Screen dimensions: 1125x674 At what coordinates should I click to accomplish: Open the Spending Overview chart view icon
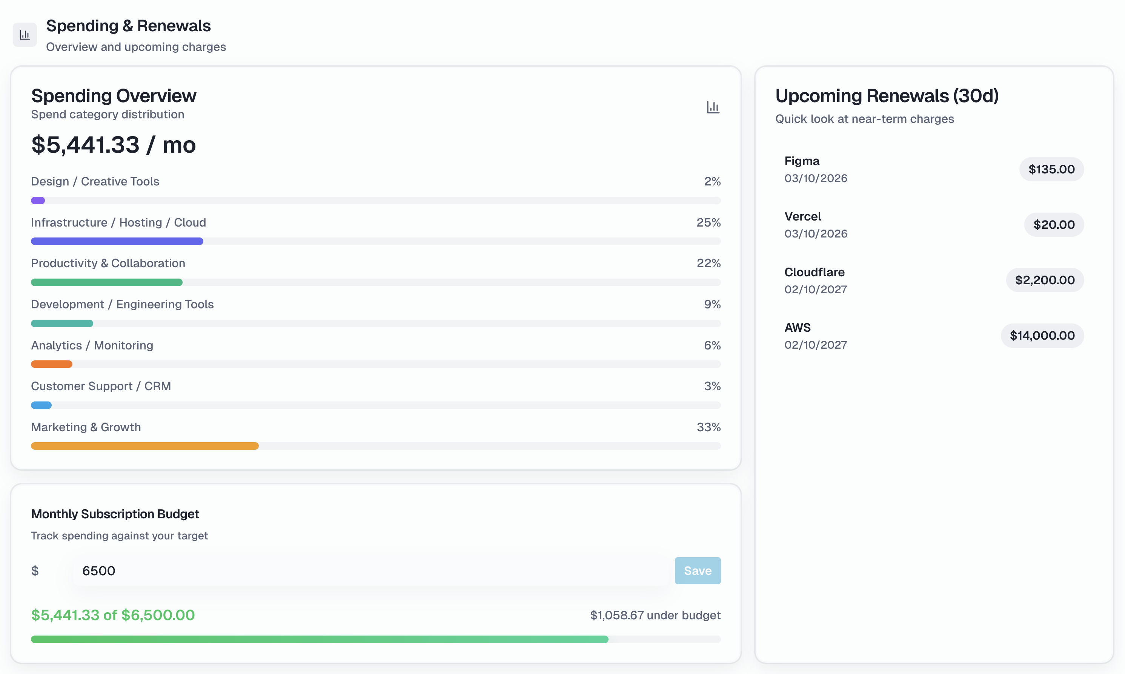pos(713,107)
